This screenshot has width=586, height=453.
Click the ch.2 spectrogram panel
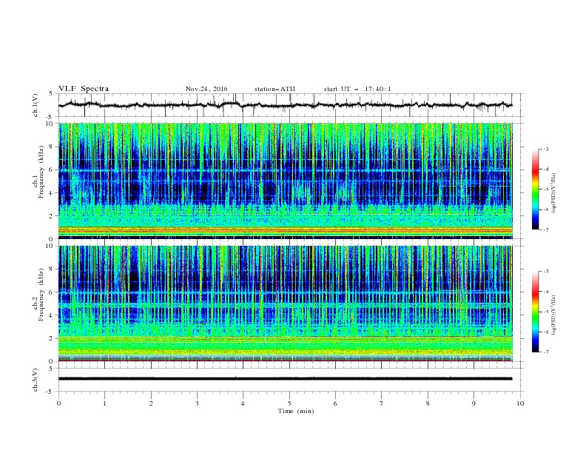[x=286, y=303]
